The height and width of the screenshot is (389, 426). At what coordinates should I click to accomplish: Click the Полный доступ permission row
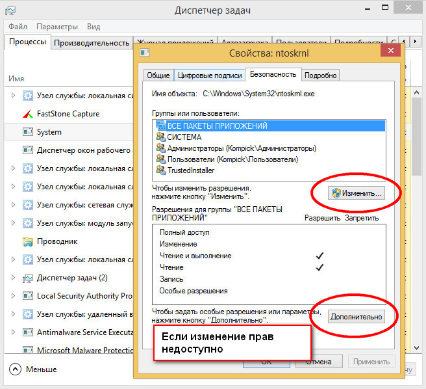[x=269, y=232]
